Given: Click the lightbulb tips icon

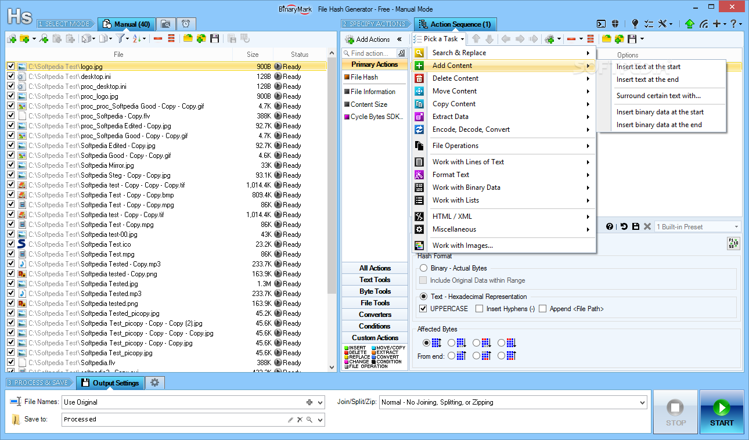Looking at the screenshot, I should tap(635, 24).
